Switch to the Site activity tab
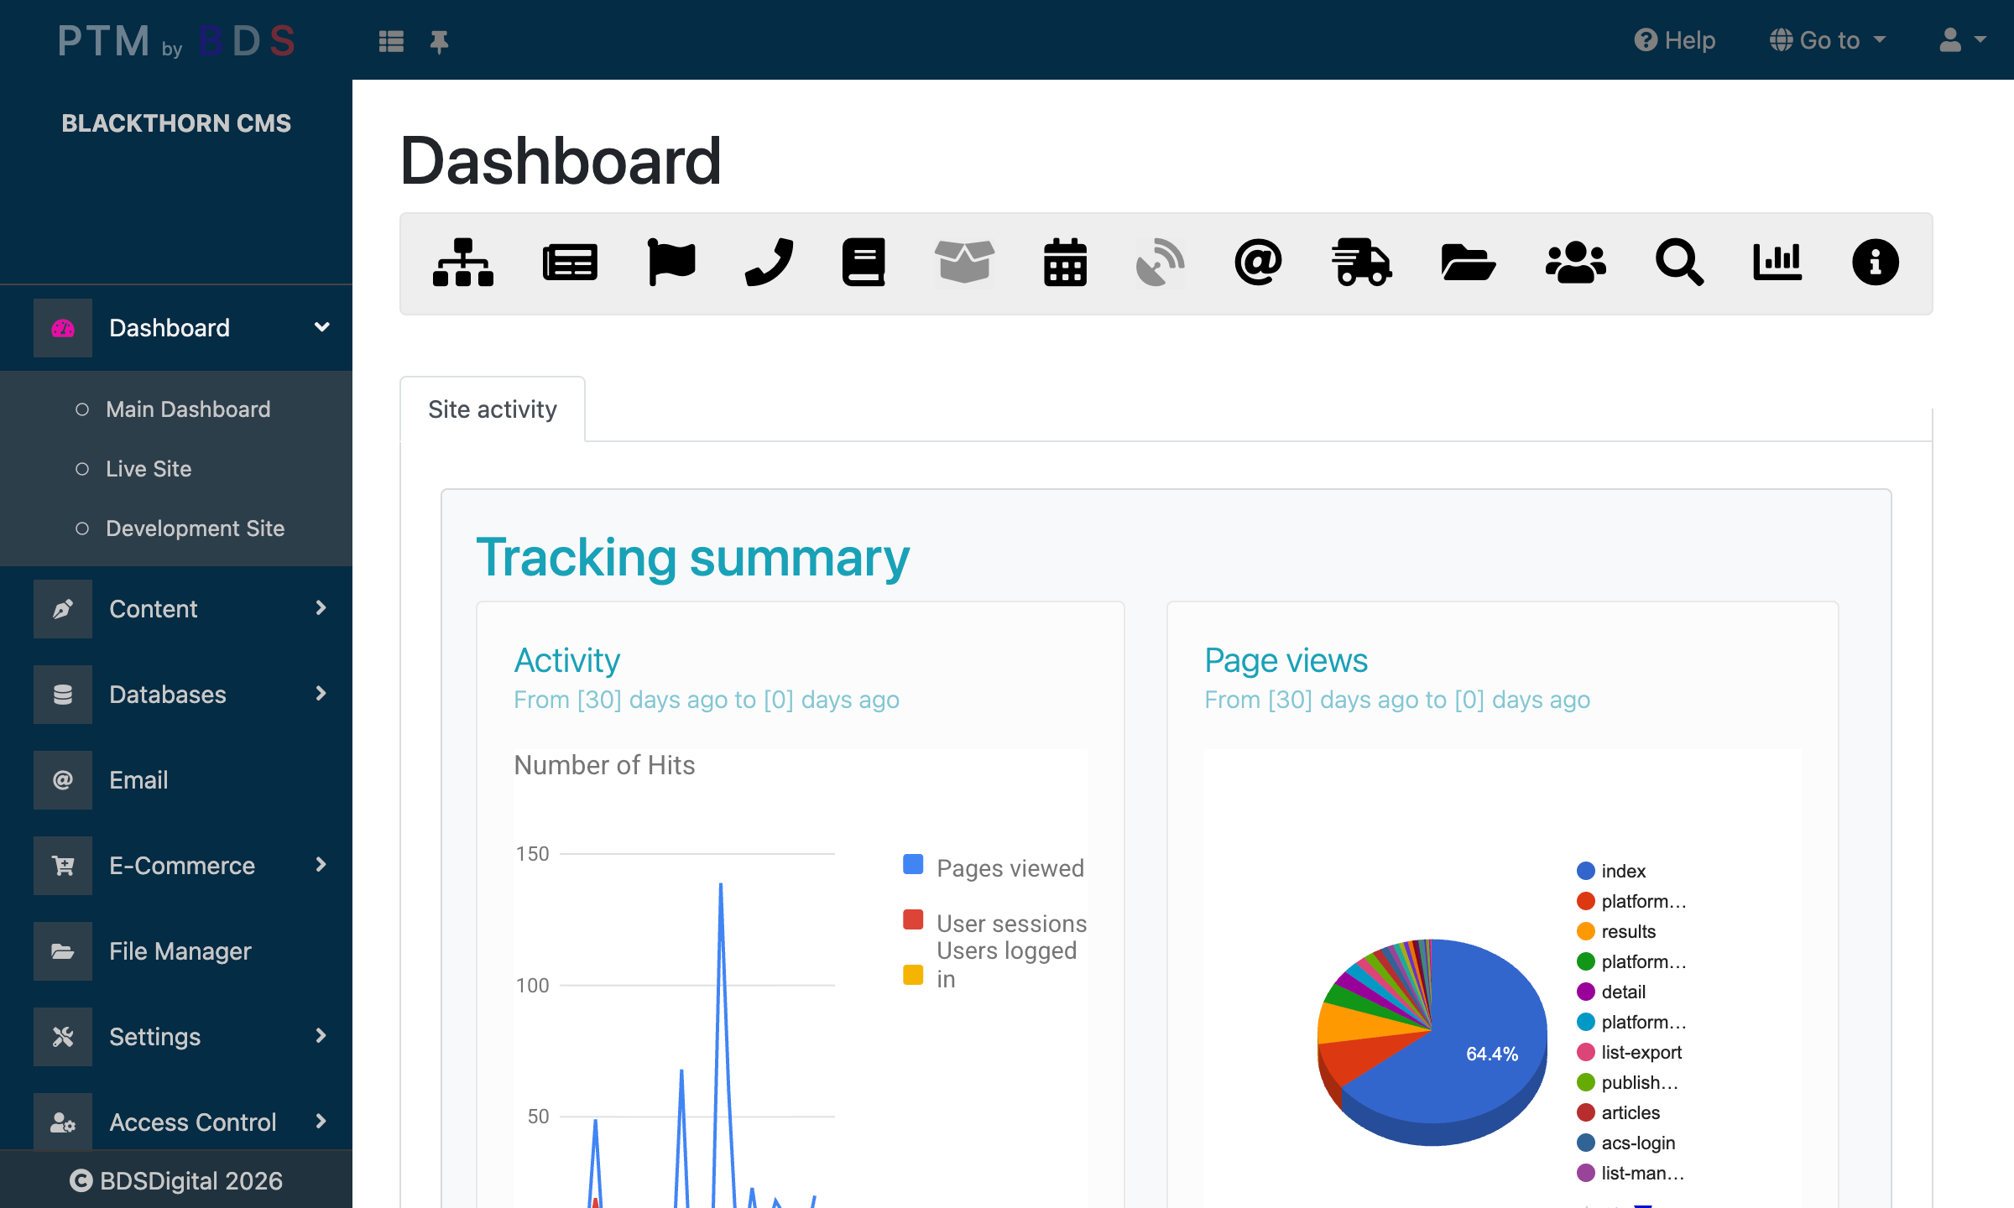 tap(493, 409)
